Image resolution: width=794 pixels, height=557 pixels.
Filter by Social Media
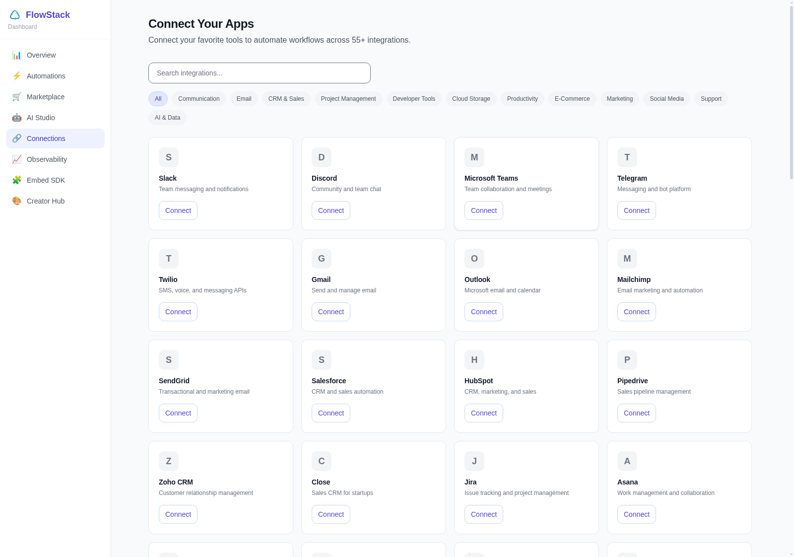pyautogui.click(x=666, y=99)
